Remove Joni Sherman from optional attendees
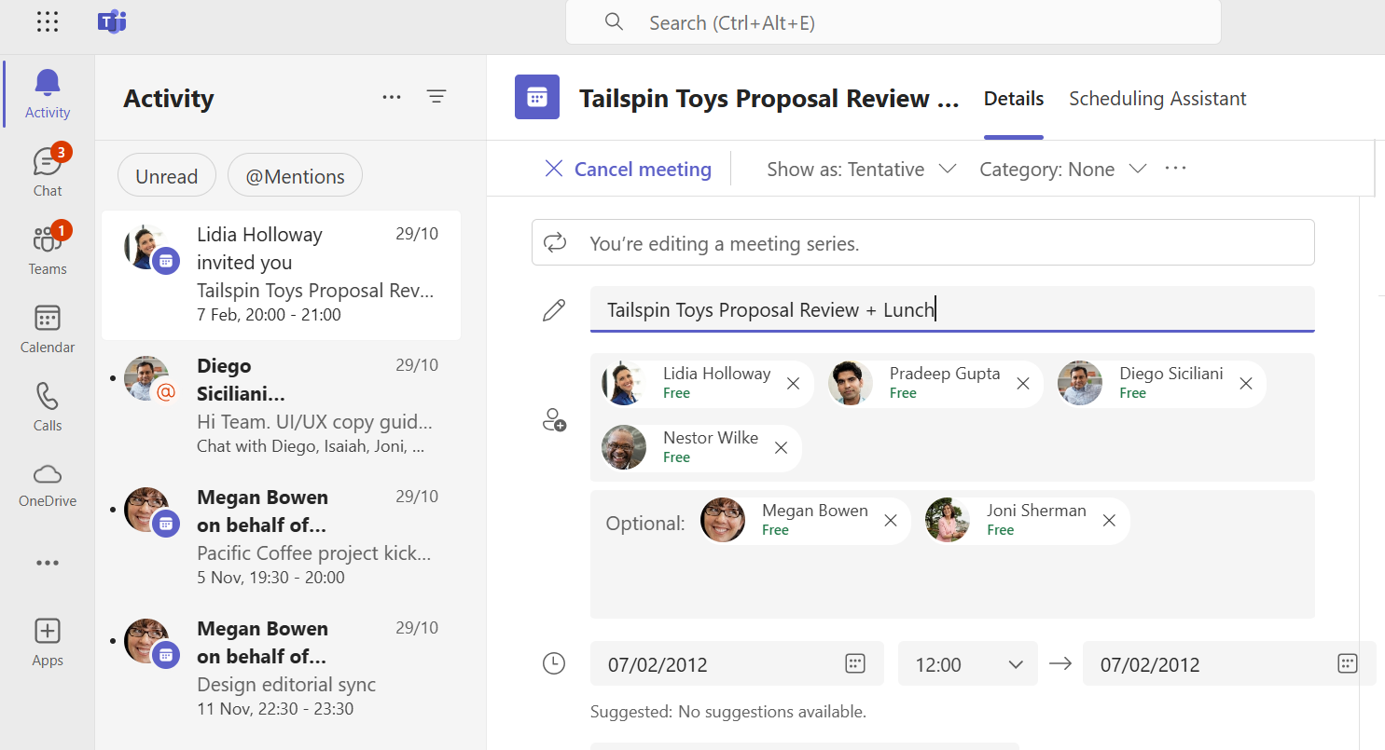Screen dimensions: 1385x750 1109,521
